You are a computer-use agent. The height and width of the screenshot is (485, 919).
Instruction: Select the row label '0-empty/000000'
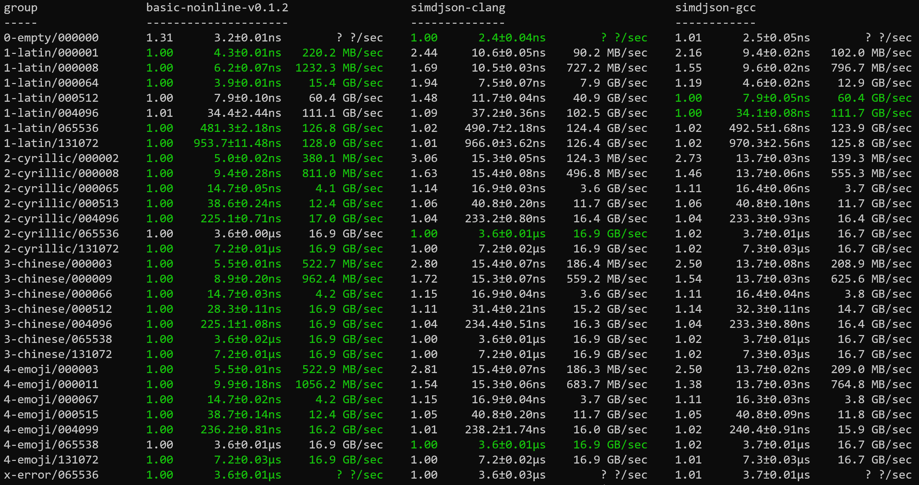(51, 38)
